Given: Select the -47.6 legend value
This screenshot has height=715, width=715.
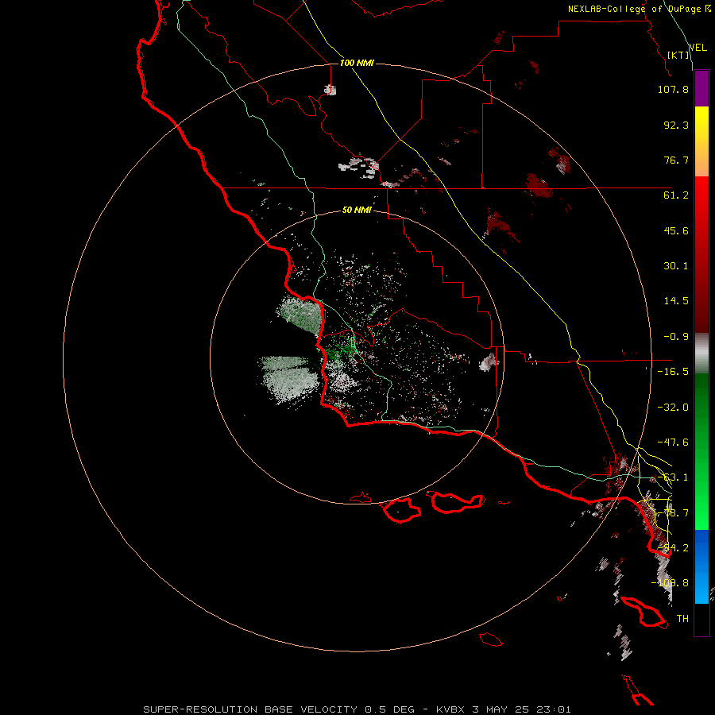Looking at the screenshot, I should (x=673, y=443).
